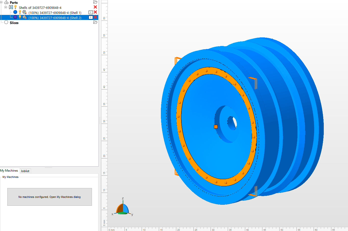The image size is (348, 231).
Task: Remove the Shells group with the red X
Action: pyautogui.click(x=95, y=7)
